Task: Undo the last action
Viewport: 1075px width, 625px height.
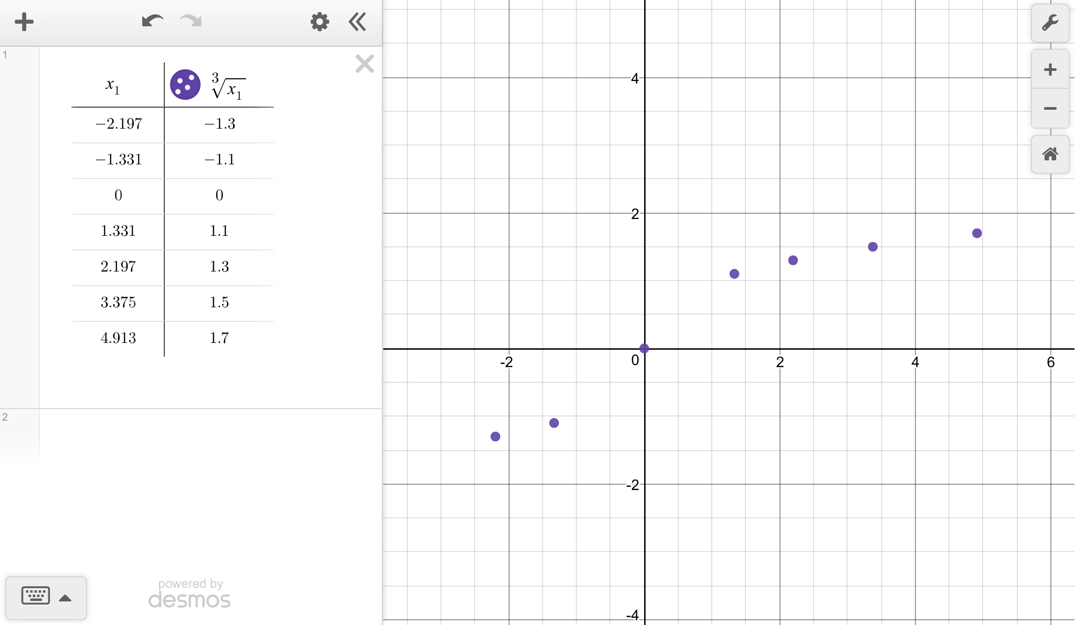Action: click(152, 22)
